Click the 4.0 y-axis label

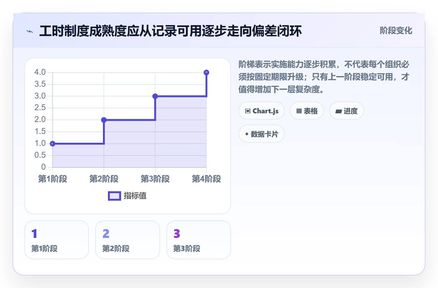40,72
